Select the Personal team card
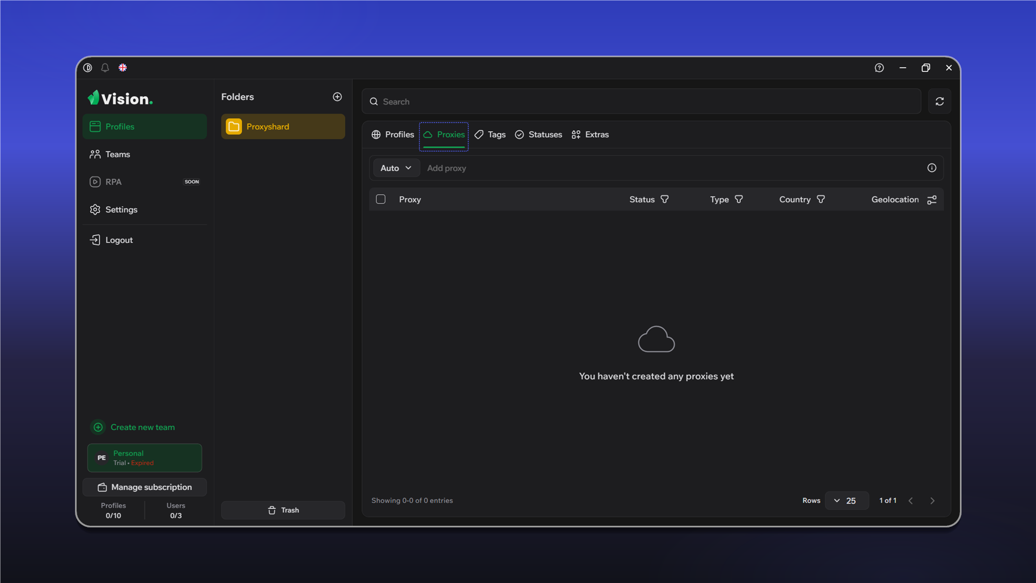This screenshot has width=1036, height=583. coord(145,458)
